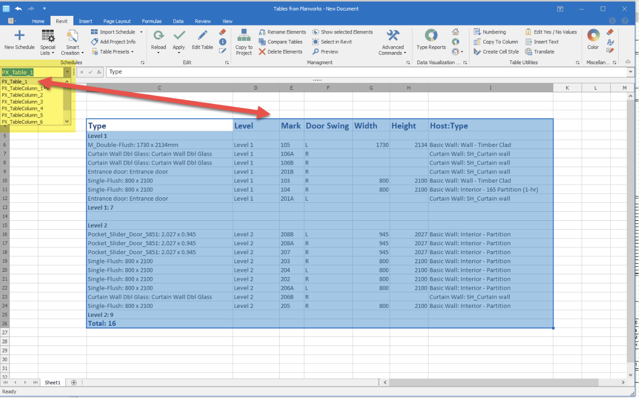Screen dimensions: 639x398
Task: Click the eraser icon in Edit group
Action: click(223, 32)
